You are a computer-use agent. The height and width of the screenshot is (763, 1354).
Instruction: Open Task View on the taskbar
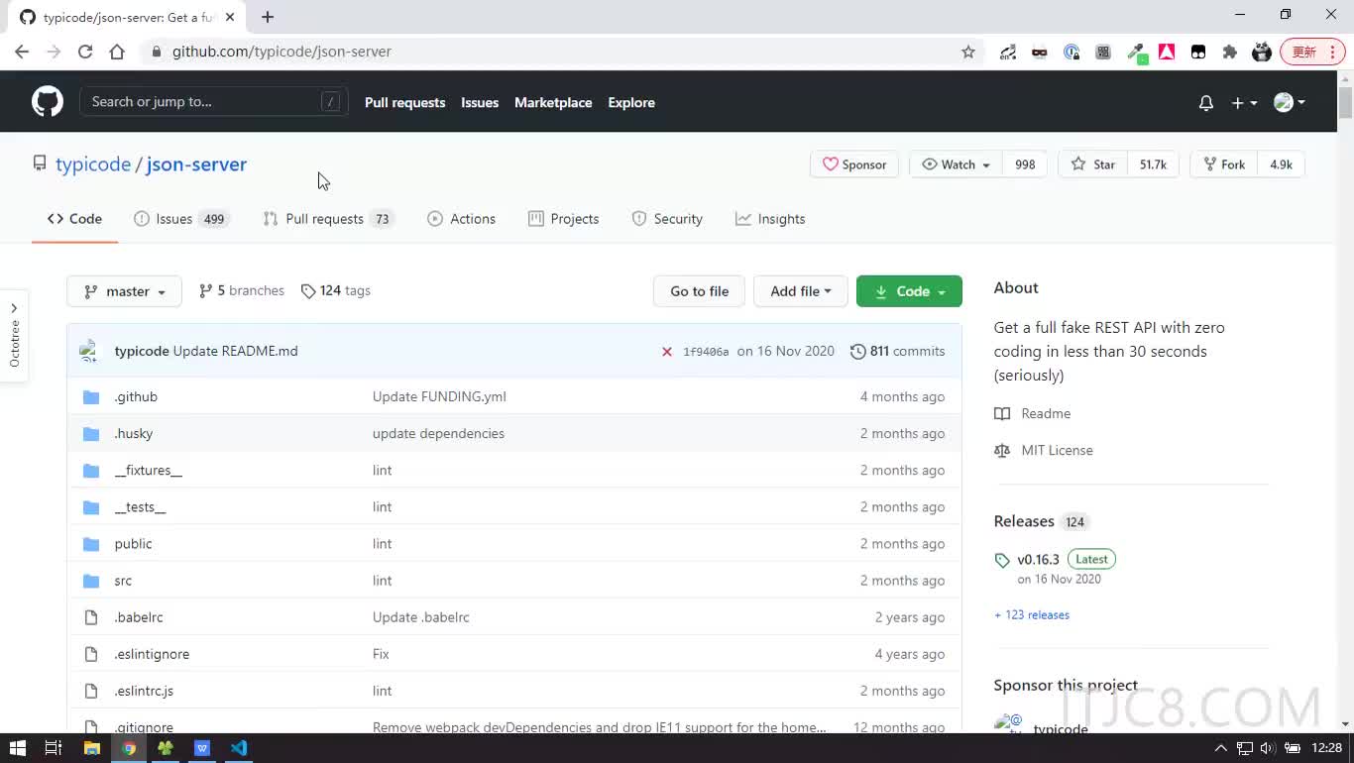[54, 748]
